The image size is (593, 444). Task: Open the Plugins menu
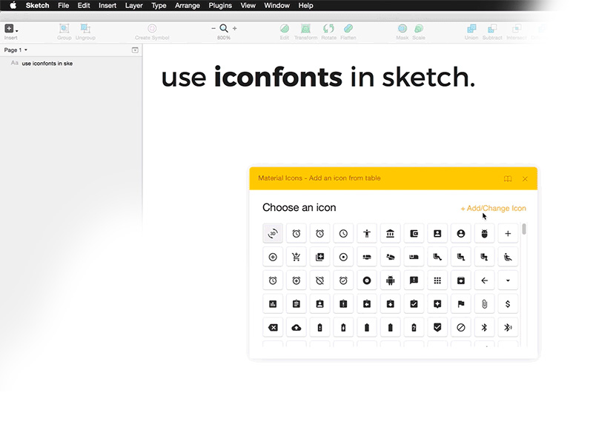220,5
